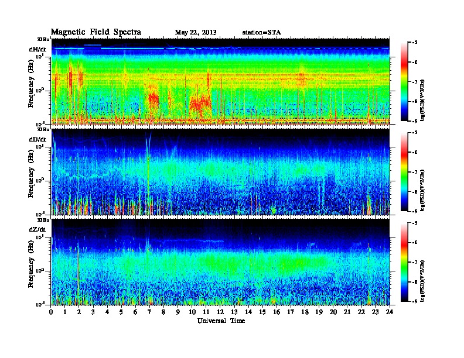The image size is (464, 358).
Task: Click the "18" hour tick label
Action: pyautogui.click(x=305, y=312)
